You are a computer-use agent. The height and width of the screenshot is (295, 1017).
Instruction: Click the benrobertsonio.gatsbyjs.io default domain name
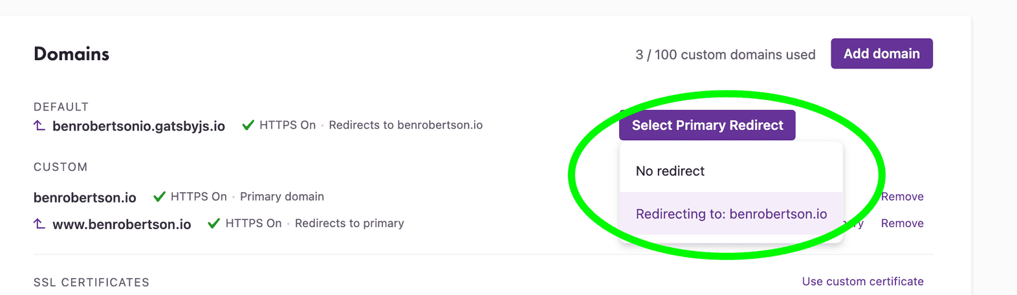(x=138, y=126)
